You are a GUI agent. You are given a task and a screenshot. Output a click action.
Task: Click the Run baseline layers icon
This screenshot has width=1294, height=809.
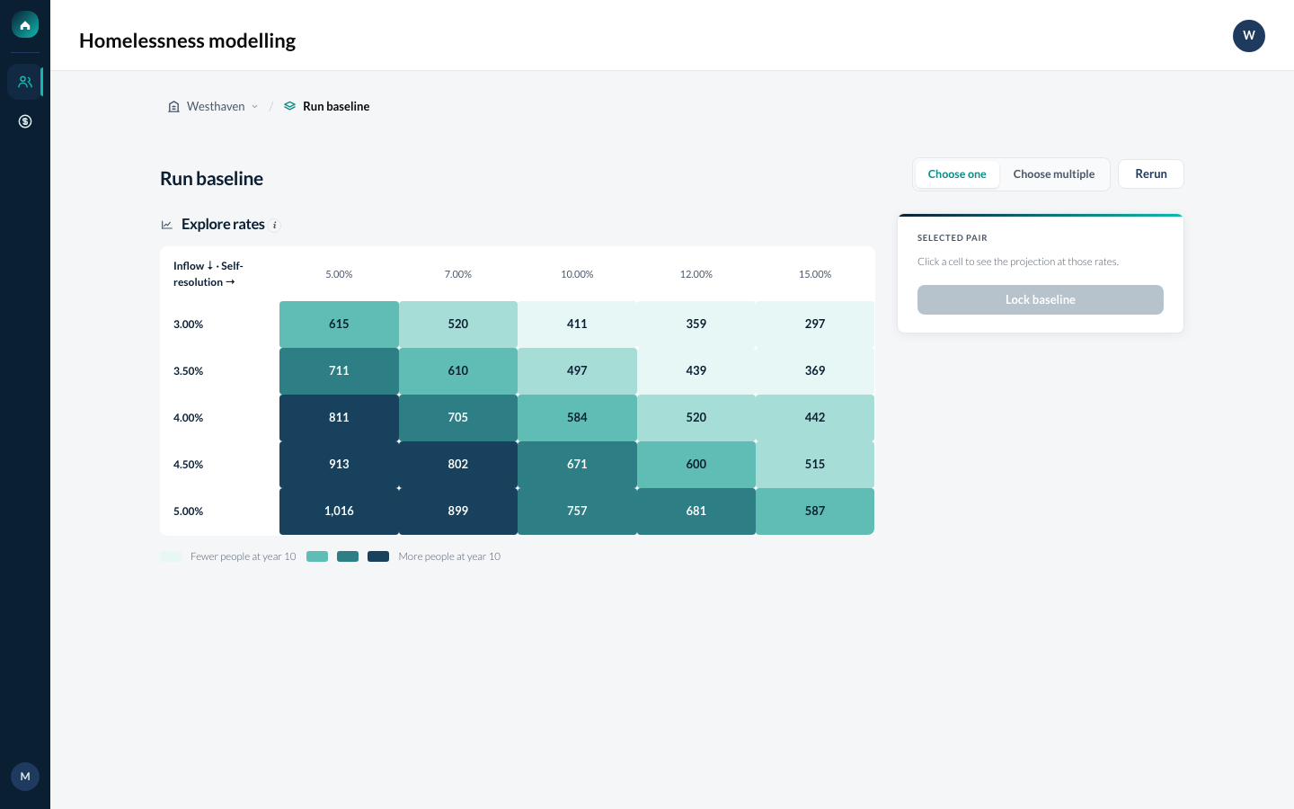(289, 106)
